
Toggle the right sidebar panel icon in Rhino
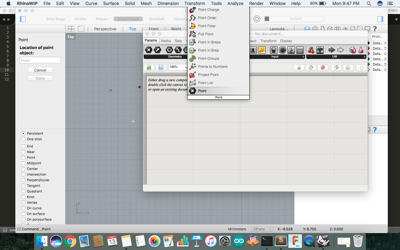coord(380,19)
